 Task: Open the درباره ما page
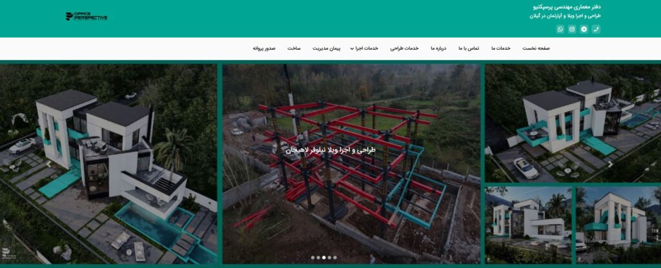click(x=438, y=48)
